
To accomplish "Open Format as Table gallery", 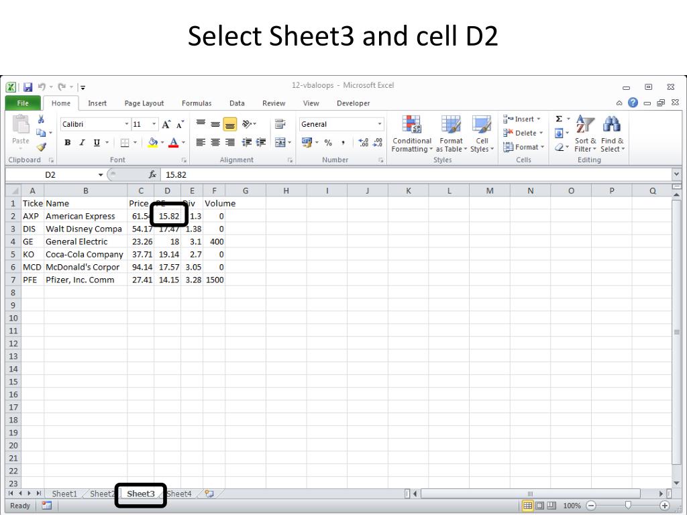I will (451, 134).
